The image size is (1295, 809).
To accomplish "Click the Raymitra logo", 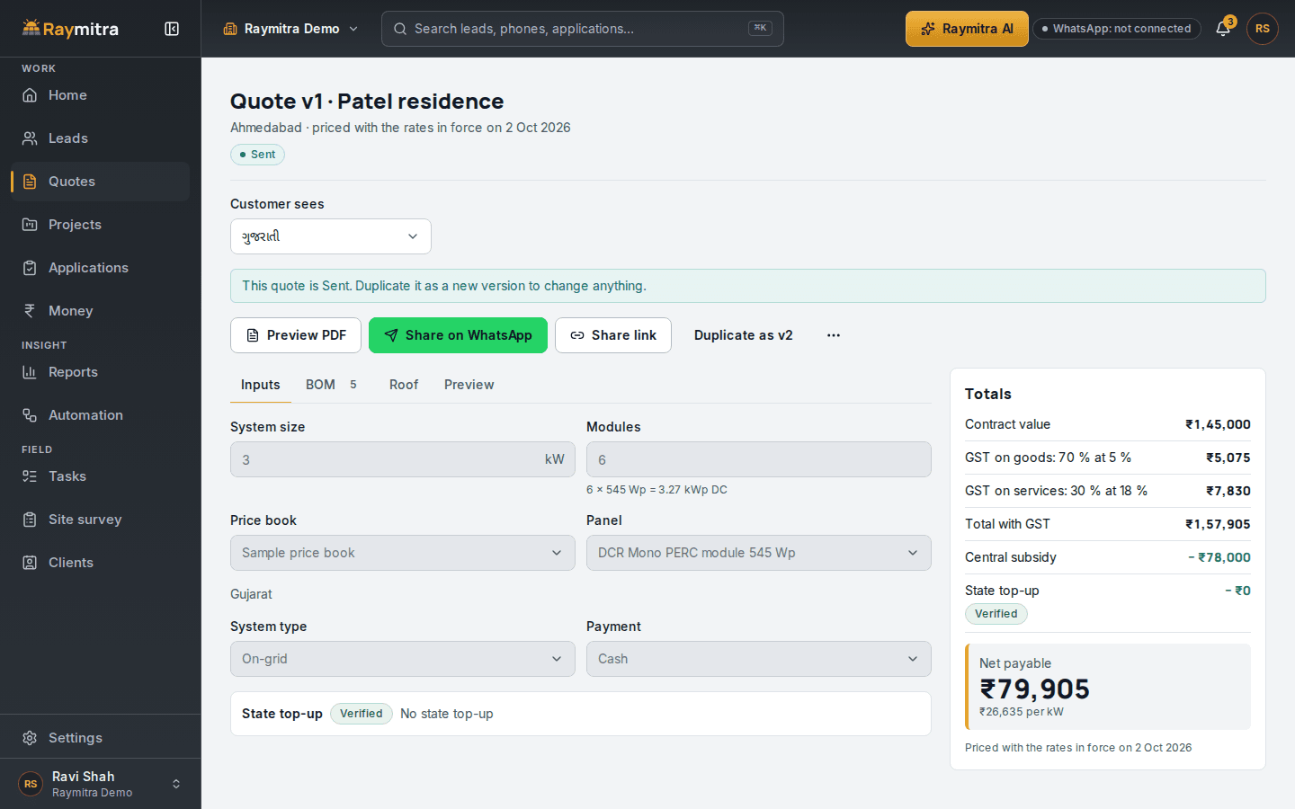I will (x=70, y=29).
